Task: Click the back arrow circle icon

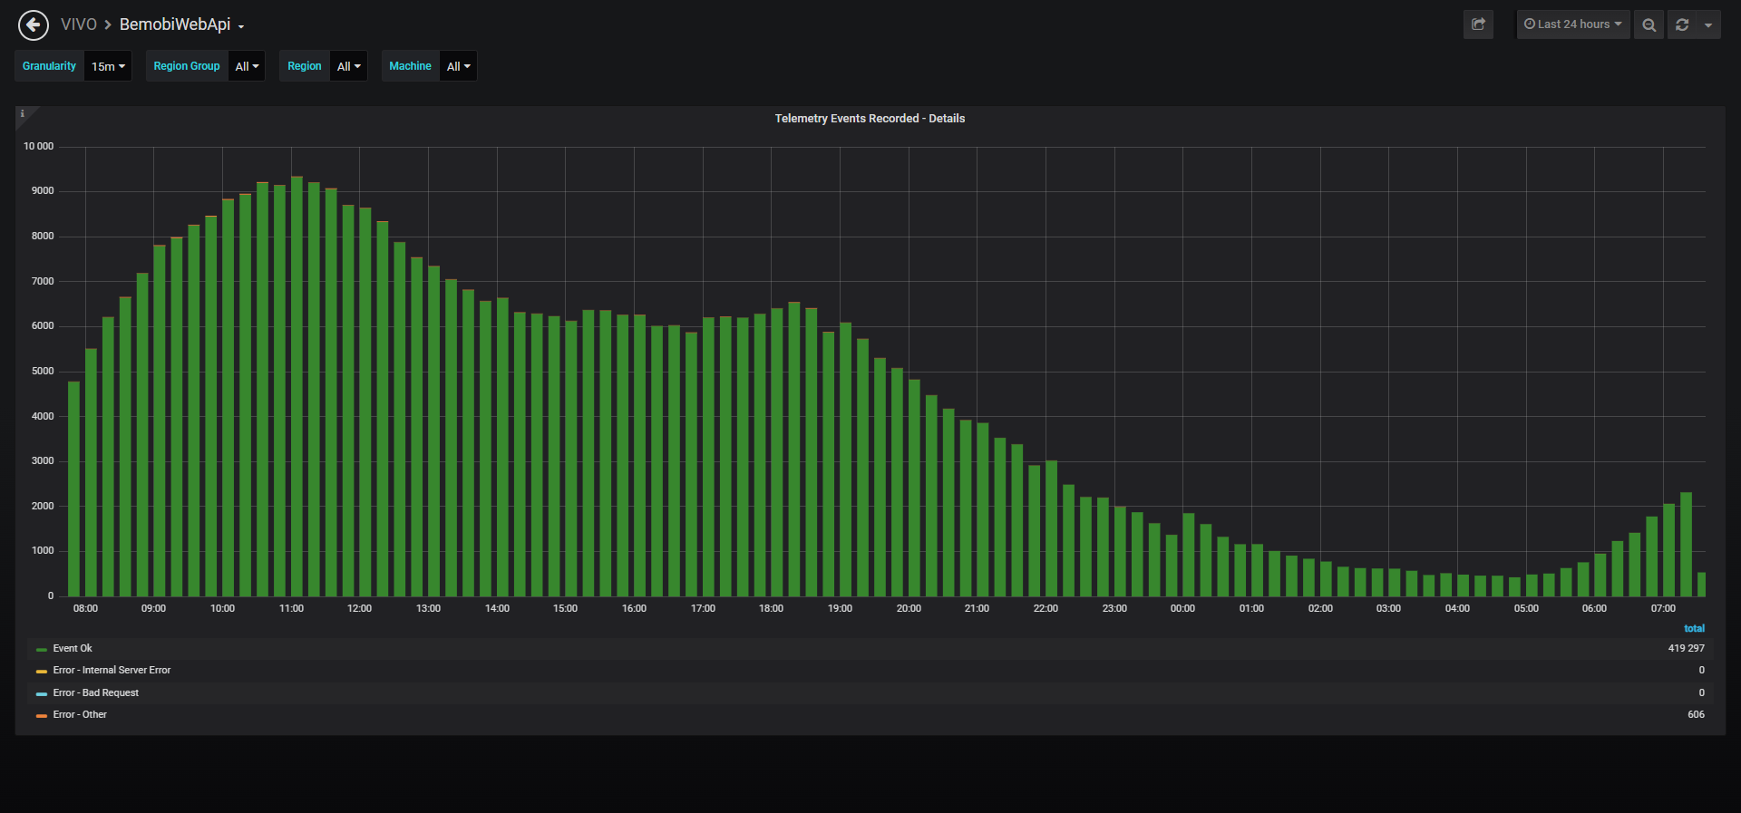Action: coord(34,24)
